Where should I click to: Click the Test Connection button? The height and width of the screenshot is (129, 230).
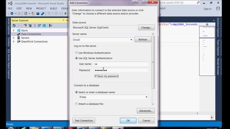[84, 120]
